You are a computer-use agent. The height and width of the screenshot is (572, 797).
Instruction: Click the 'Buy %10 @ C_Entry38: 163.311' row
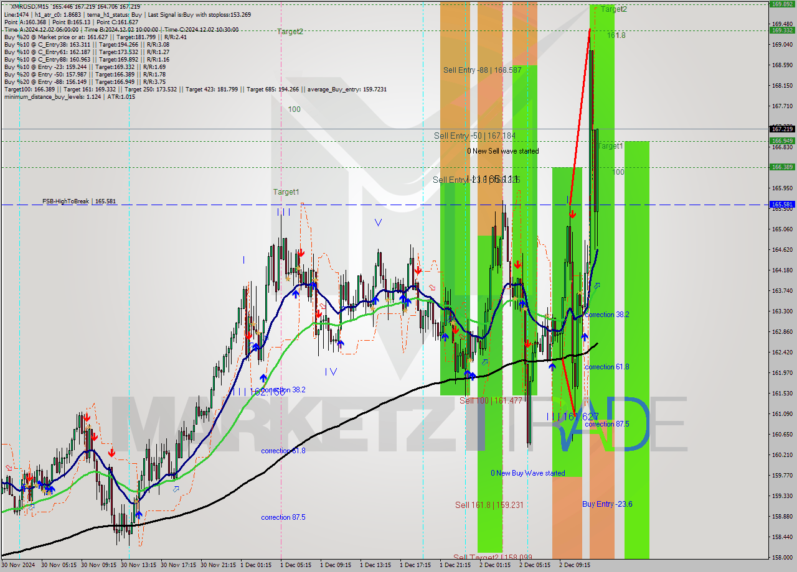click(x=86, y=44)
